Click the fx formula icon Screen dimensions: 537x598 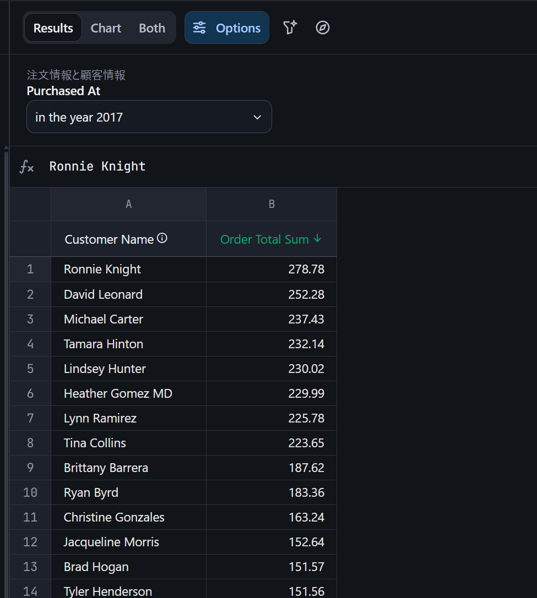[x=26, y=167]
